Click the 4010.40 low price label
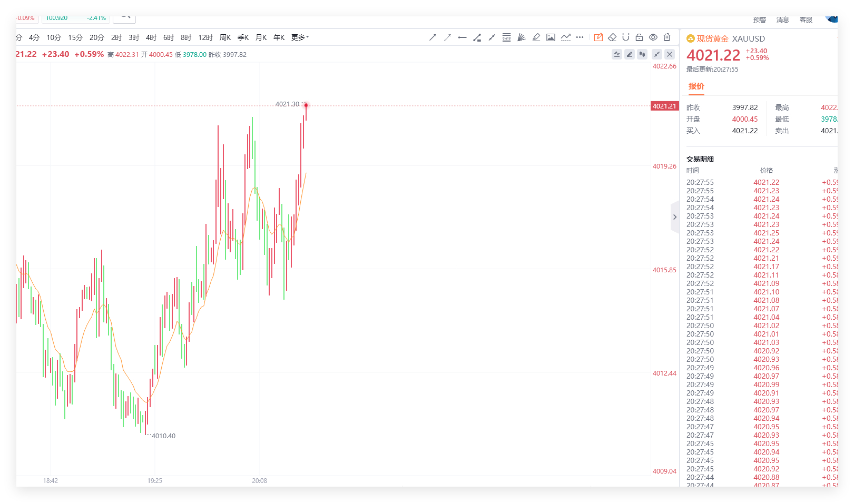 click(x=163, y=436)
